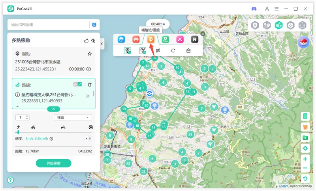
Task: Click the Discord icon in the title bar
Action: [254, 9]
